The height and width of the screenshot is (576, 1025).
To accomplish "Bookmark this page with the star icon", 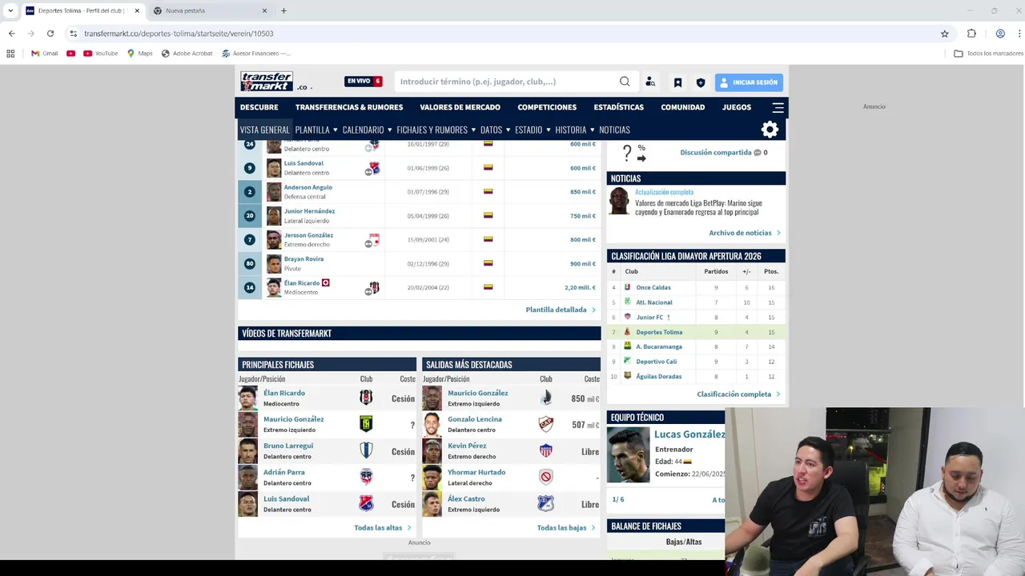I will pyautogui.click(x=945, y=34).
